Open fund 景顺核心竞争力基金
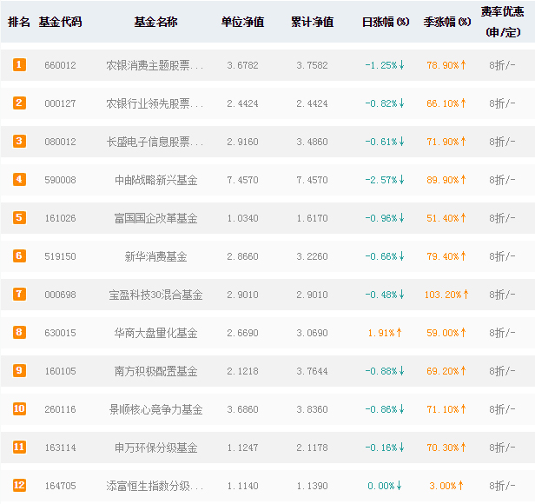This screenshot has width=535, height=504. (x=156, y=409)
